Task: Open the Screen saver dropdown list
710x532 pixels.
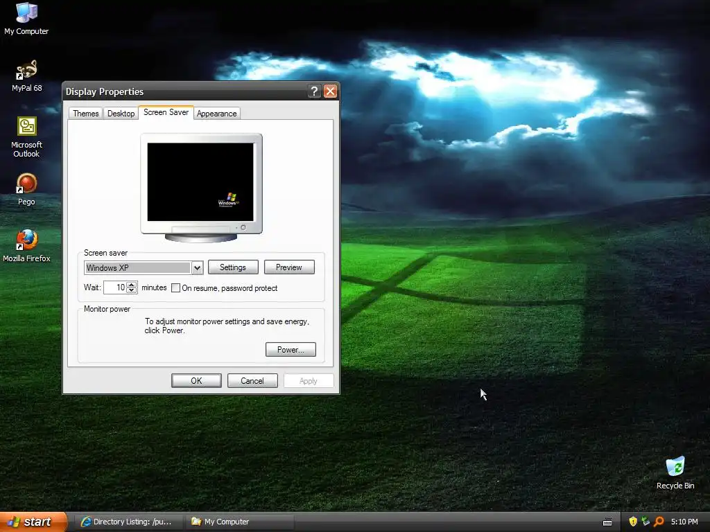Action: click(x=197, y=268)
